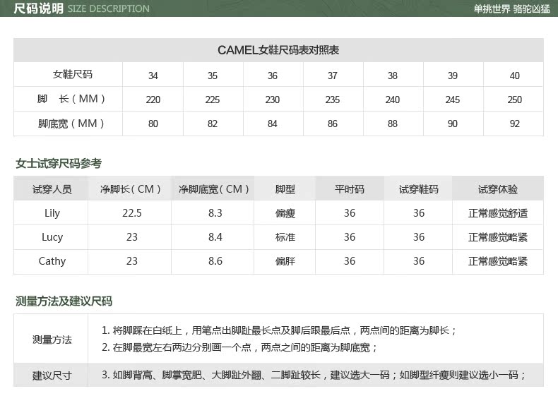Click the '试穿人员' column header
Image resolution: width=558 pixels, height=408 pixels.
(x=52, y=189)
